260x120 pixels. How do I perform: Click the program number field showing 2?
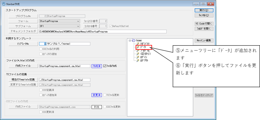(x=43, y=16)
